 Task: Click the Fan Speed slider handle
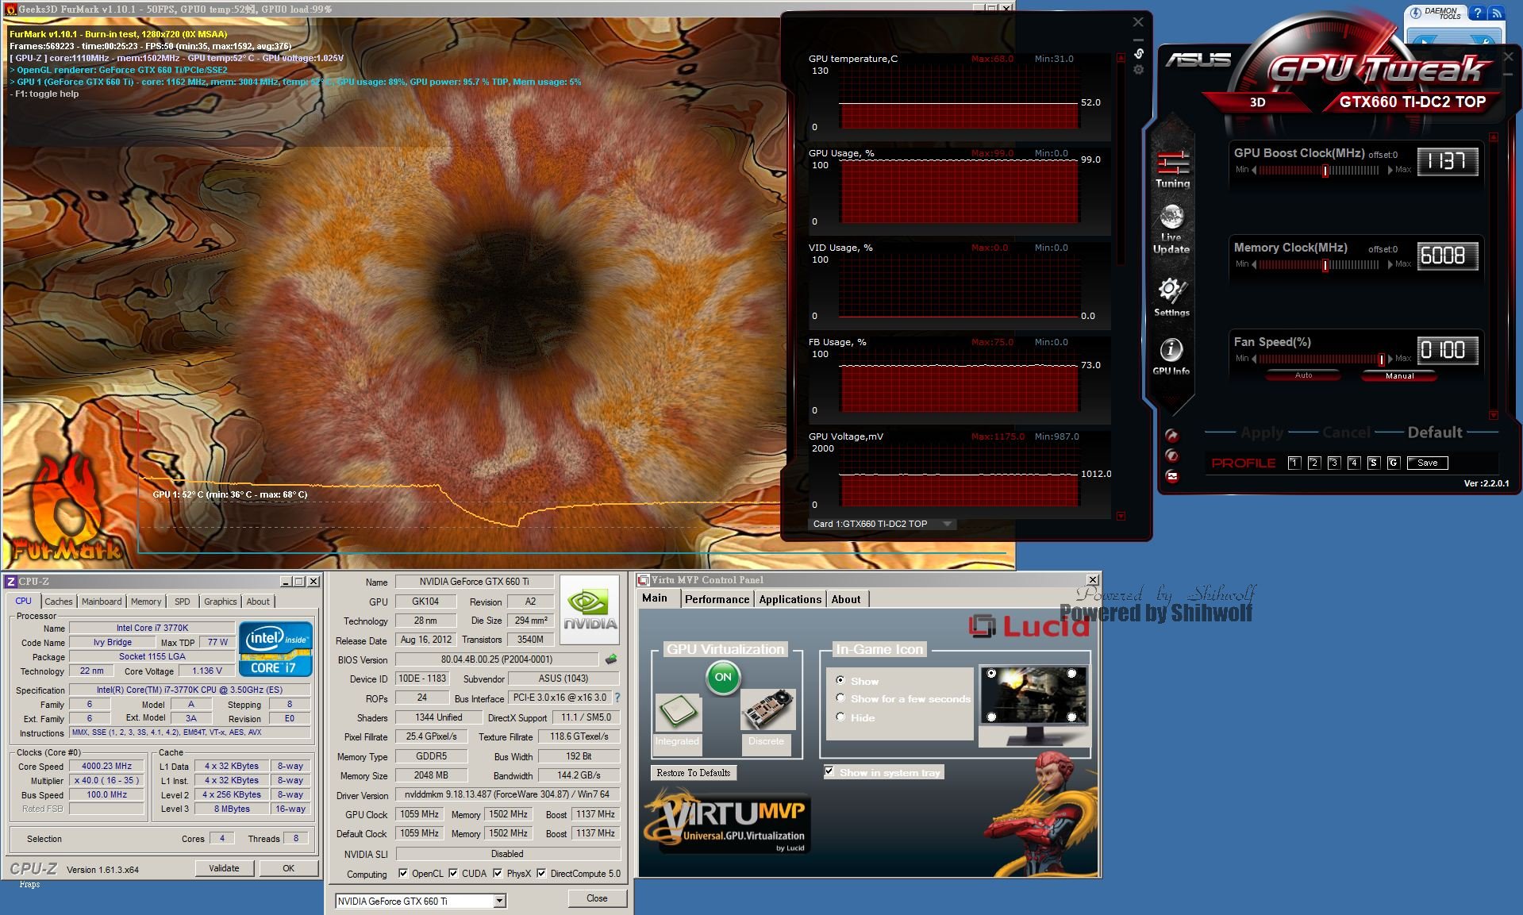1382,359
